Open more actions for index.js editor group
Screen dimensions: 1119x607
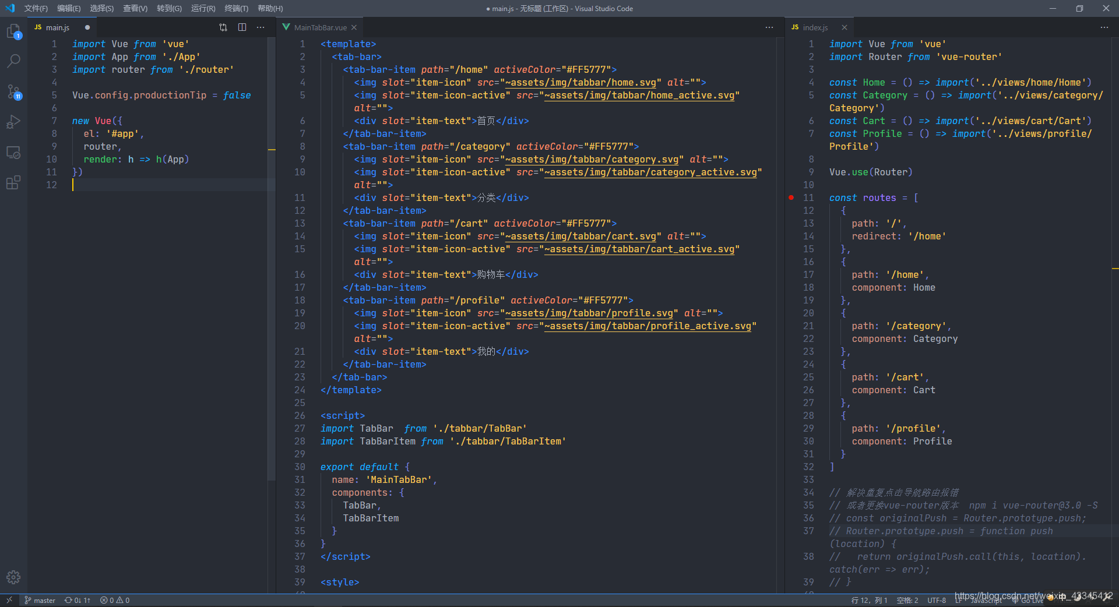pyautogui.click(x=1104, y=27)
